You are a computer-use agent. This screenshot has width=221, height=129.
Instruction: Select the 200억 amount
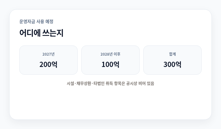click(48, 64)
